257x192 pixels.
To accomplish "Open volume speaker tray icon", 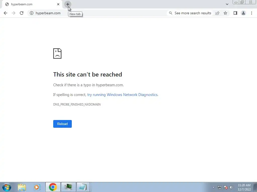I will [232, 187].
